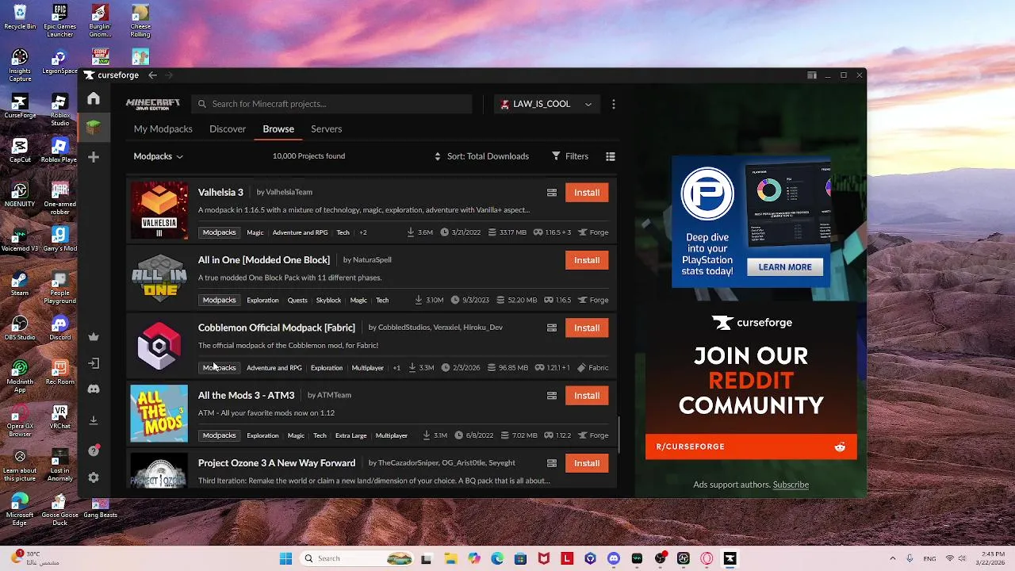Show hidden icons in system tray
1015x571 pixels.
892,558
